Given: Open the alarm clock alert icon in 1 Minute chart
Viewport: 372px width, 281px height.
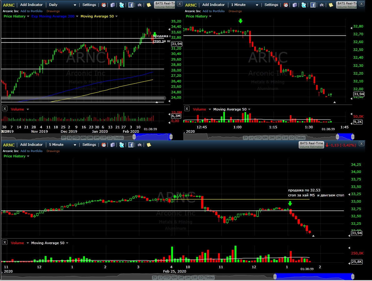Looking at the screenshot, I should coord(286,5).
